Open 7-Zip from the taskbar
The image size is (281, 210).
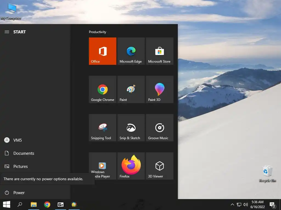pyautogui.click(x=61, y=205)
